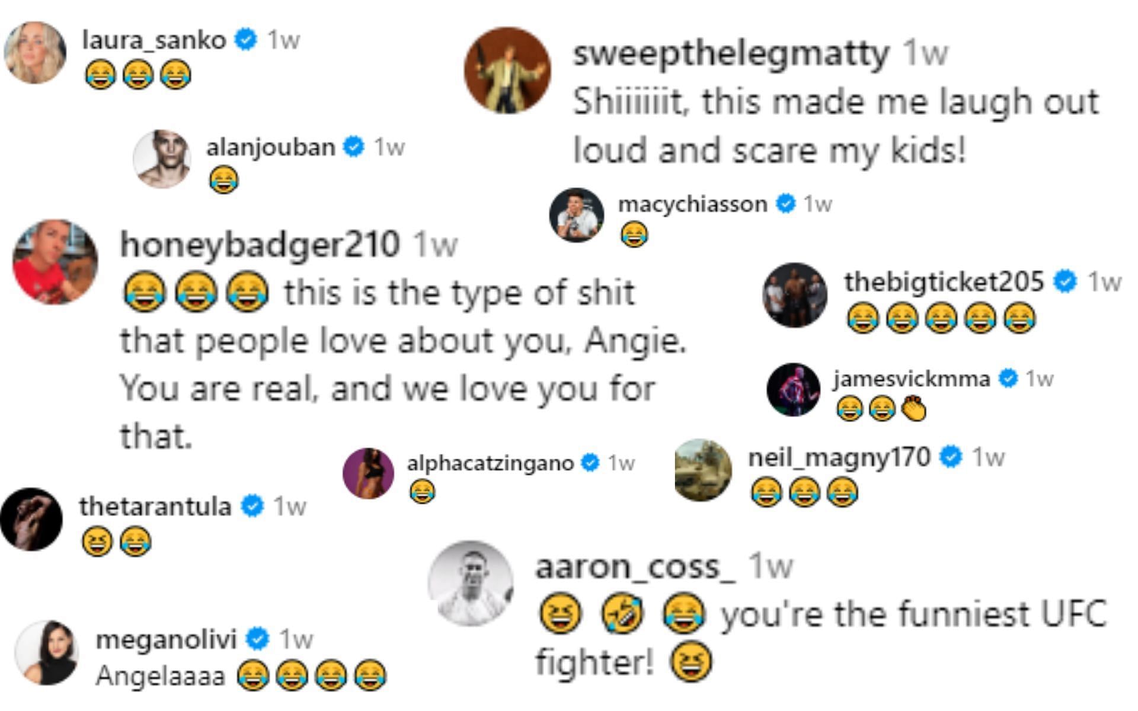The image size is (1138, 711).
Task: Click alanjouban's verified badge icon
Action: 354,146
